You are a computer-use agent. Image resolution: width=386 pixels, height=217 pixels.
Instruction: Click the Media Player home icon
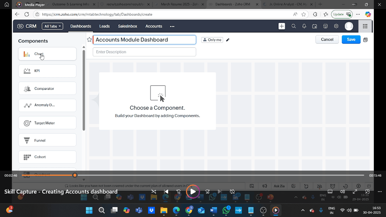point(7,5)
